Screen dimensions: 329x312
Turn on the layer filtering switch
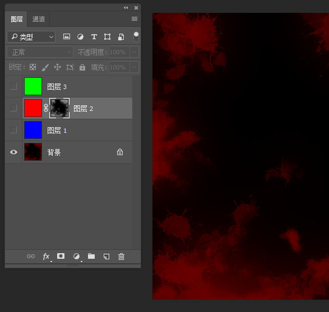(x=136, y=37)
